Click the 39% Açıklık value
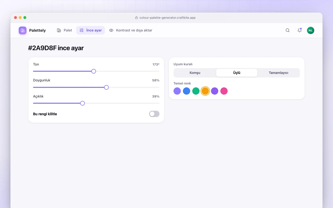This screenshot has width=333, height=208. (x=156, y=96)
